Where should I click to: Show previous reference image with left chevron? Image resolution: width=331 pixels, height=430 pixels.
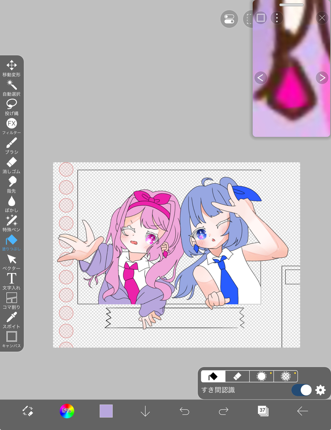point(261,78)
